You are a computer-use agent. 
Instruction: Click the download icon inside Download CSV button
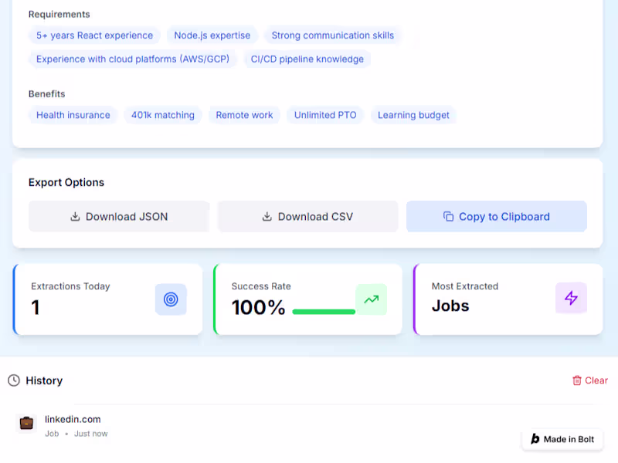coord(268,217)
